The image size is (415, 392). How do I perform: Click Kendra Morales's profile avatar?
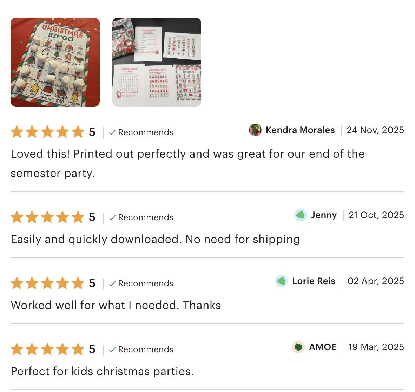[255, 130]
